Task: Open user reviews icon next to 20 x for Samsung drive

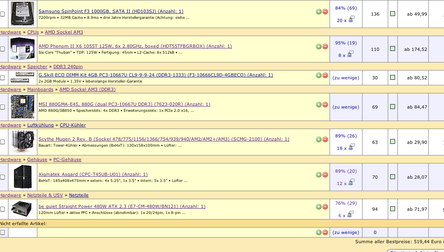Action: pyautogui.click(x=351, y=19)
